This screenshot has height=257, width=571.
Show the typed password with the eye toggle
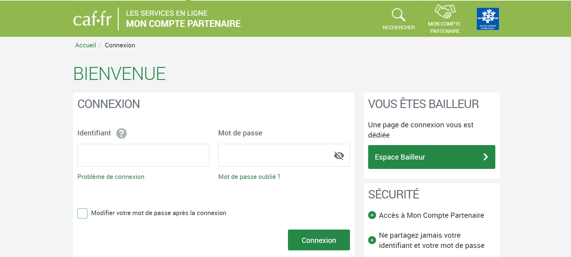[x=339, y=156]
